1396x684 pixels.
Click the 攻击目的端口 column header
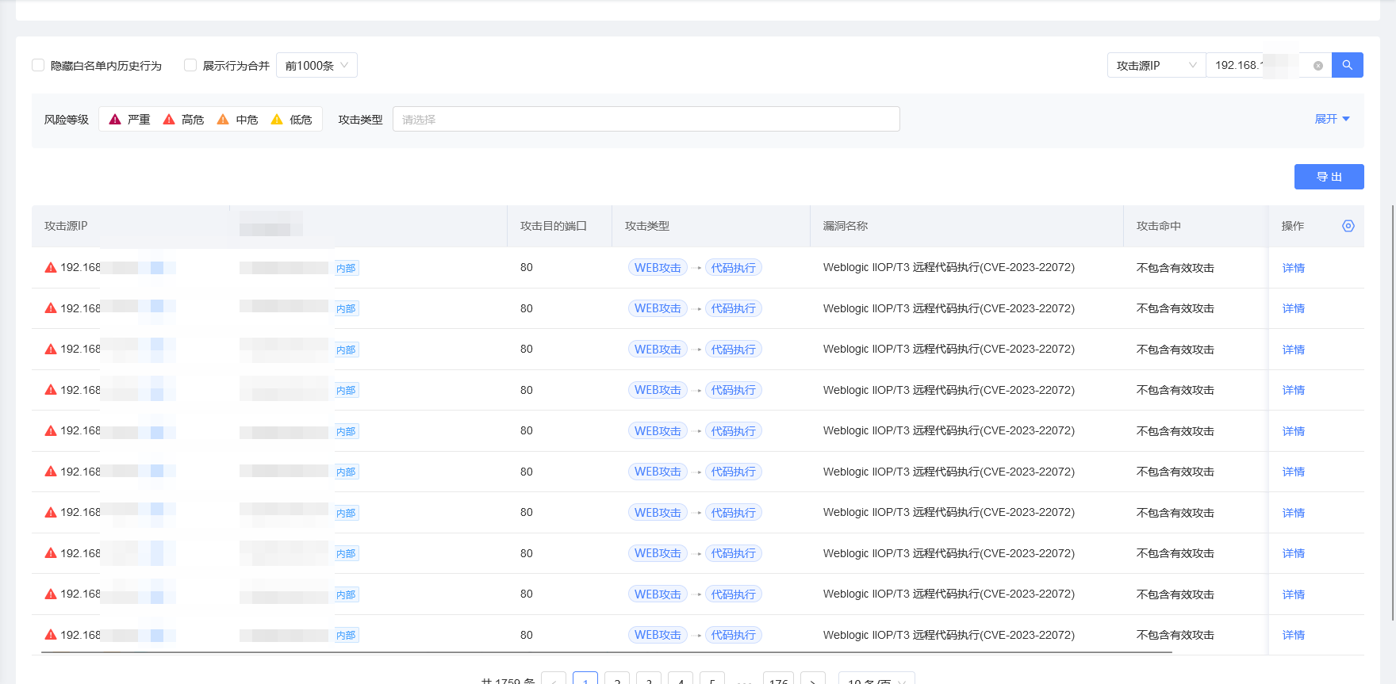554,226
